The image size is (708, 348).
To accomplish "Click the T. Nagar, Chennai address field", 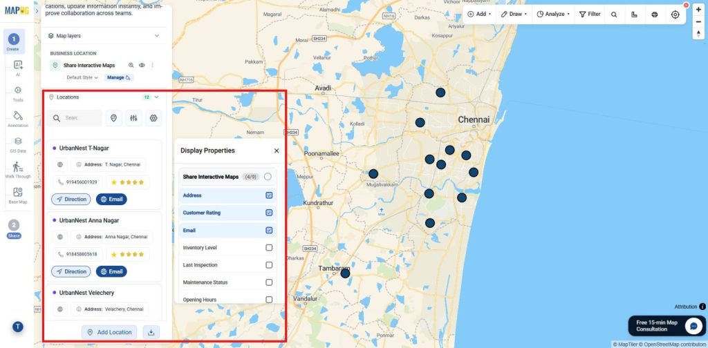I will pyautogui.click(x=109, y=164).
